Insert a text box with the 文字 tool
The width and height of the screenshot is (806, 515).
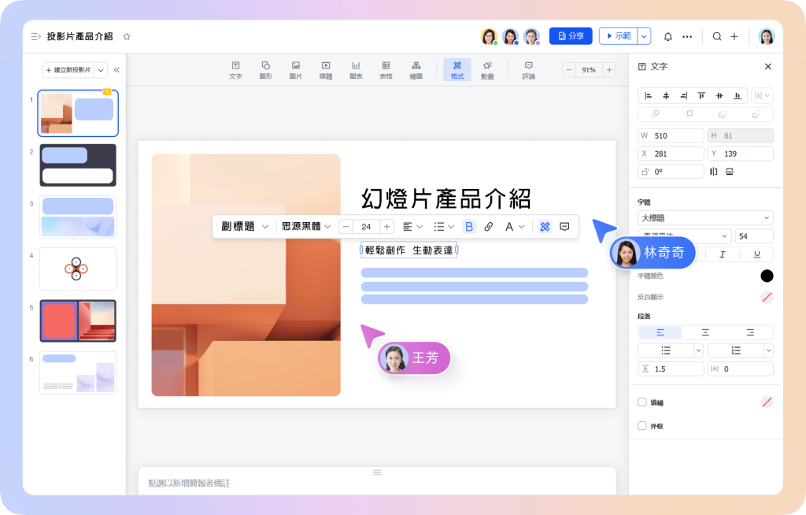pos(235,70)
